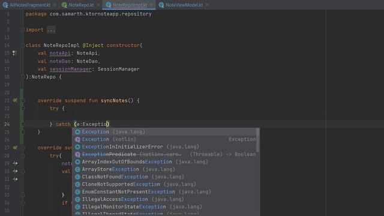Expand the folded import block
This screenshot has width=384, height=216.
coord(23,30)
